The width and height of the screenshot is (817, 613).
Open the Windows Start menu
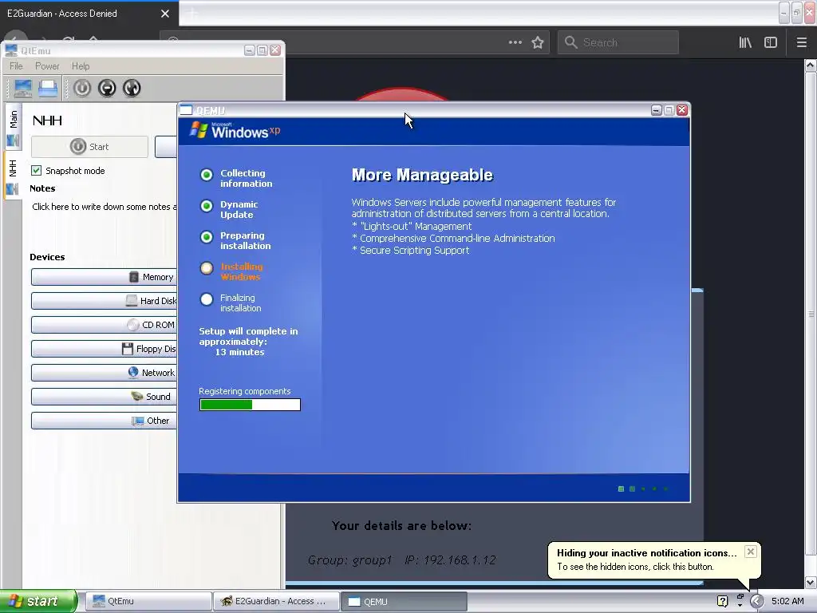[x=38, y=601]
